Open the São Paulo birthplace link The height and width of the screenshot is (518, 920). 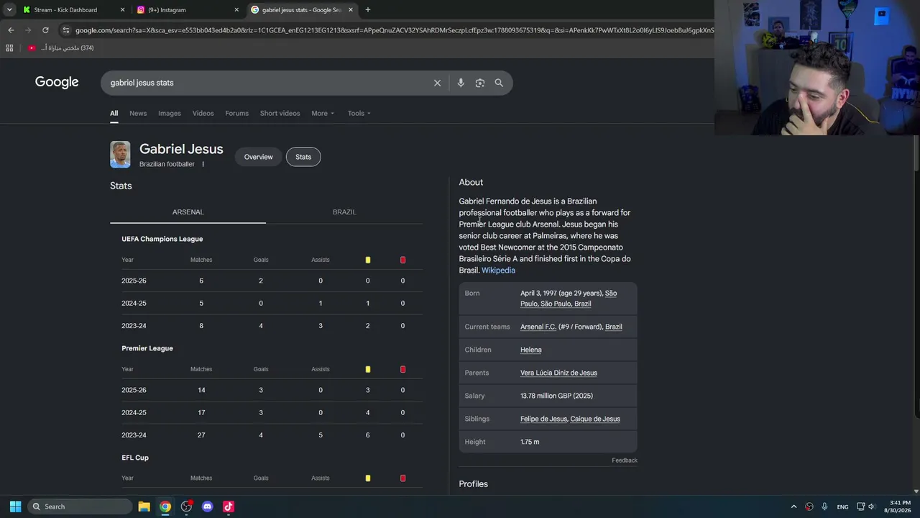[569, 299]
